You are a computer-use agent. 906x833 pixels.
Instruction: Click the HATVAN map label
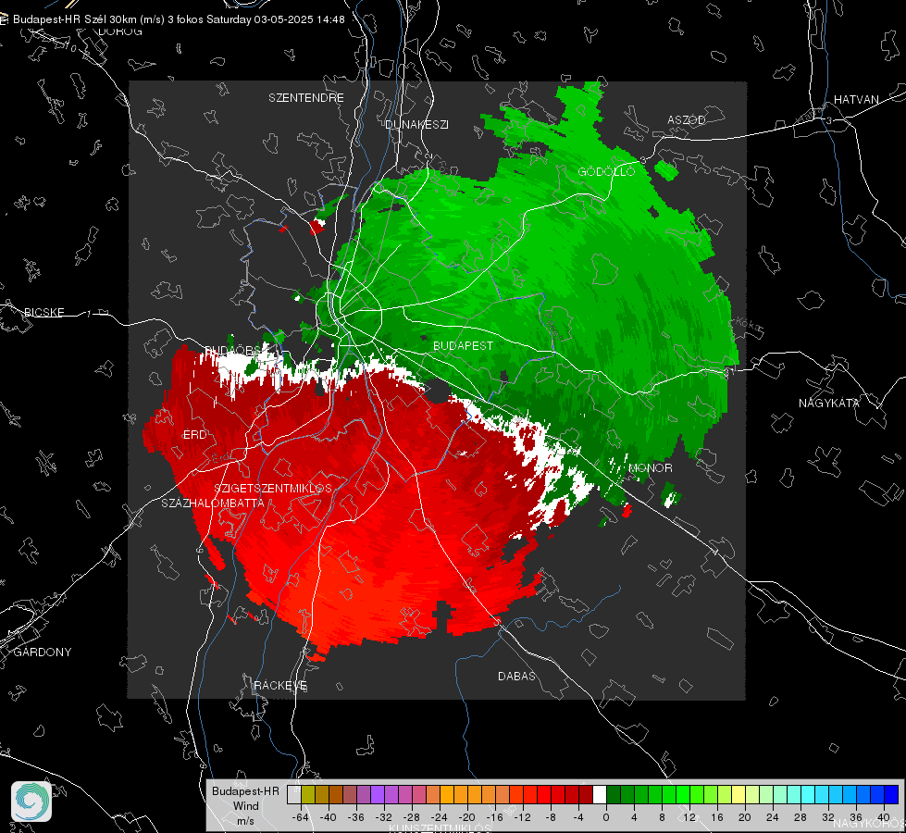[x=856, y=99]
